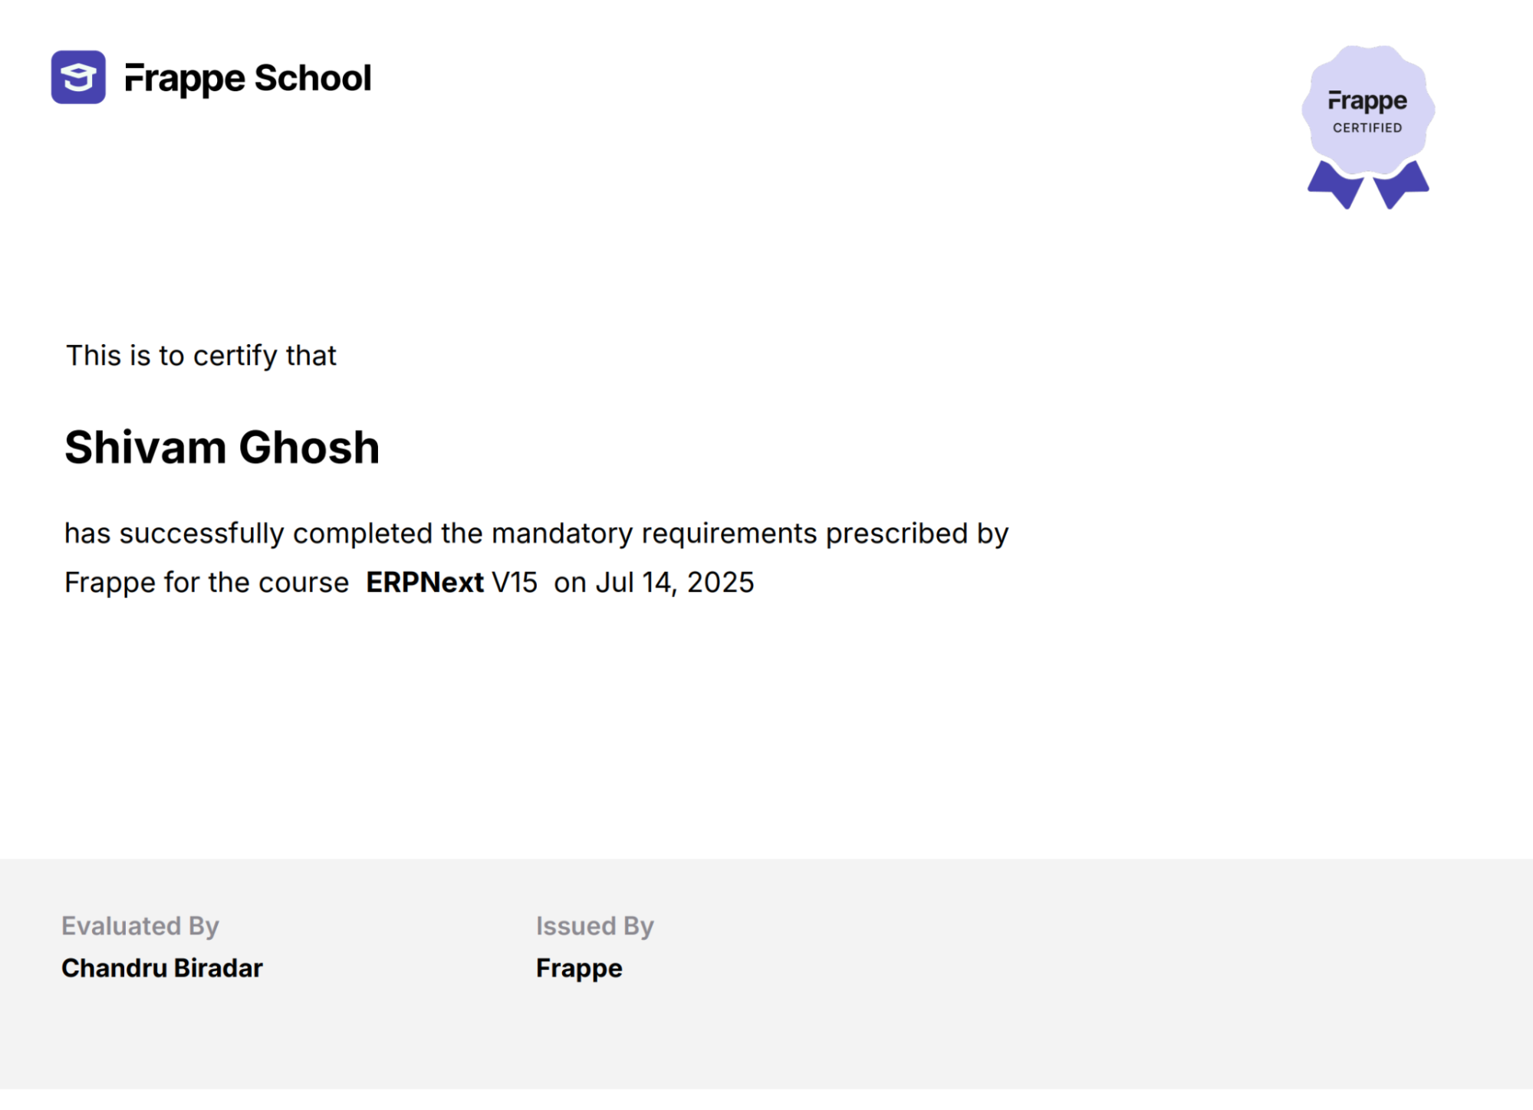Click the Issued By label
Screen dimensions: 1533x1110
pos(595,927)
